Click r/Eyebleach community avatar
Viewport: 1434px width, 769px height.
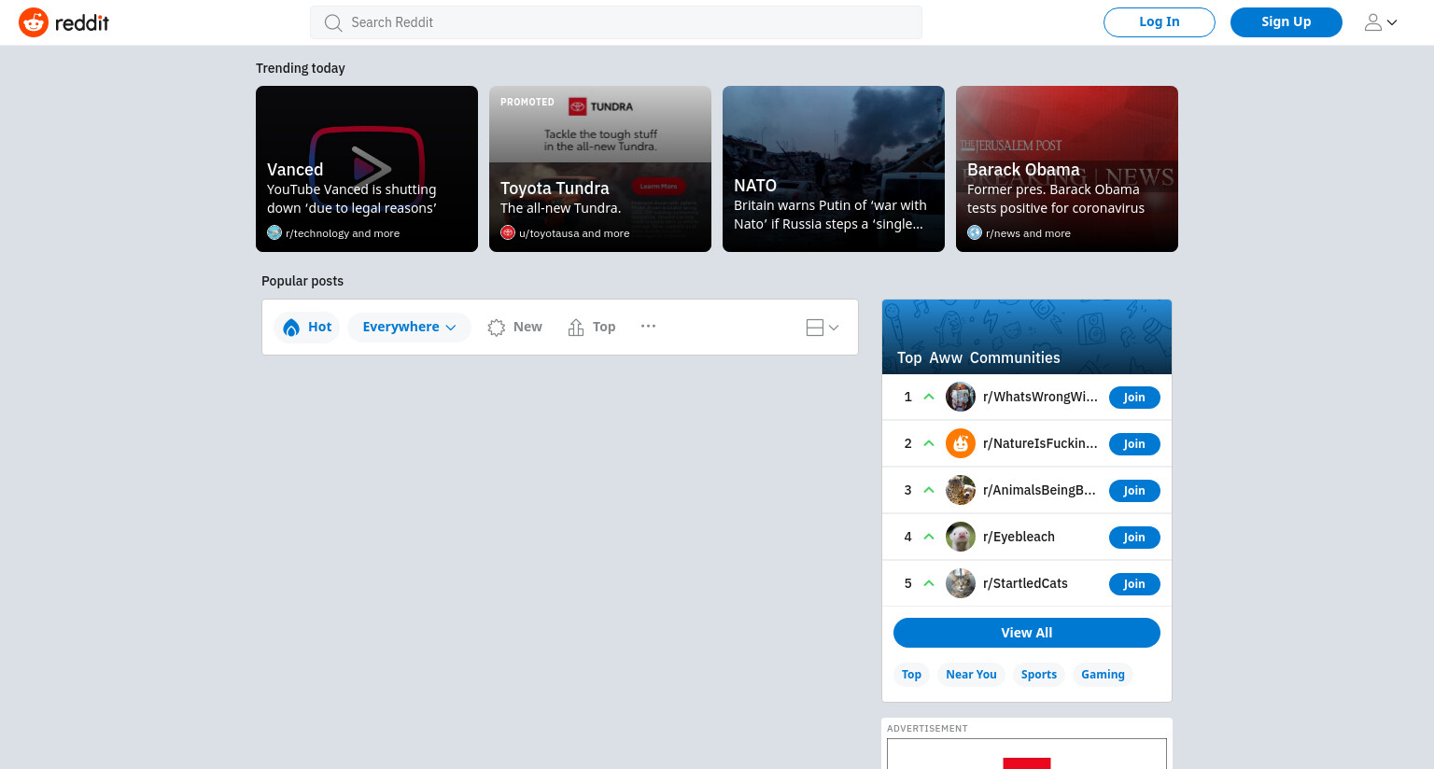tap(961, 537)
